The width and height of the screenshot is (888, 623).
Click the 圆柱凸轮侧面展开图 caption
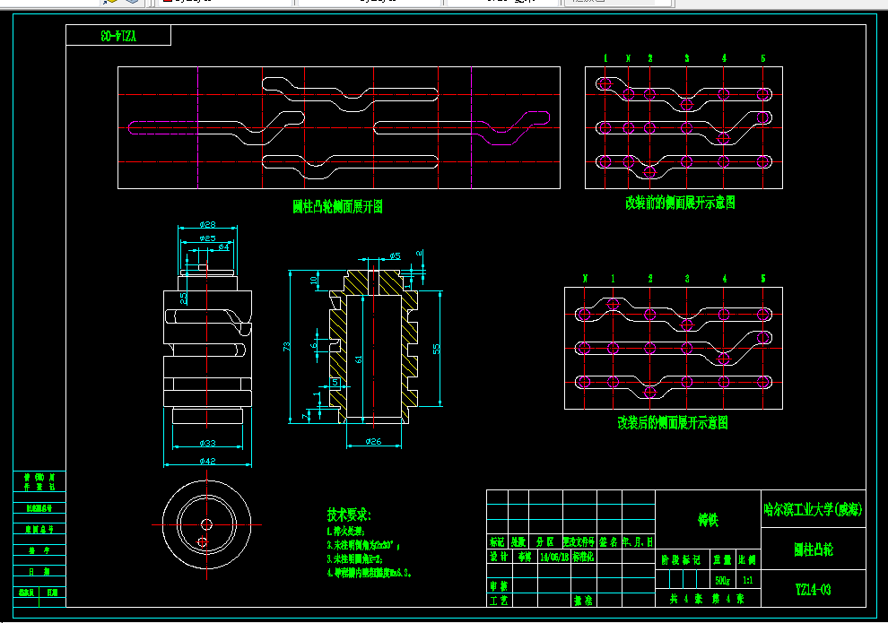337,206
